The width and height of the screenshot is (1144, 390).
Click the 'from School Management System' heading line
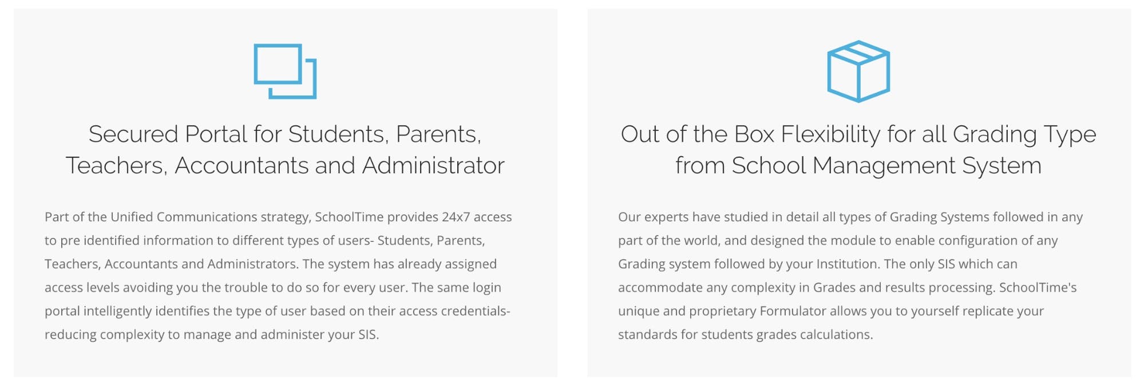[x=858, y=166]
